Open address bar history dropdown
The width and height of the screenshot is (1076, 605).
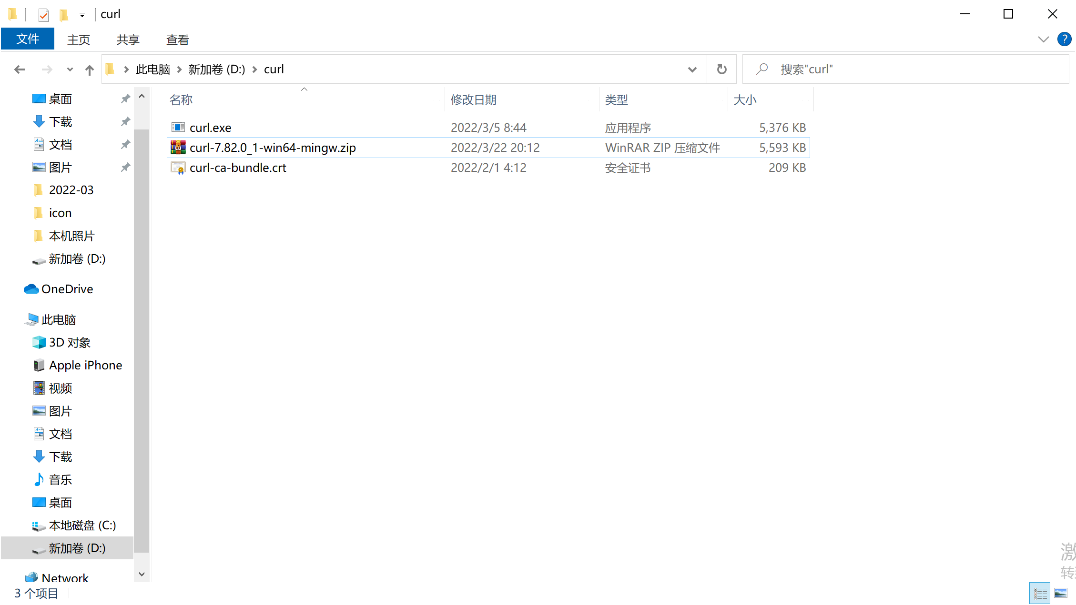[x=692, y=69]
